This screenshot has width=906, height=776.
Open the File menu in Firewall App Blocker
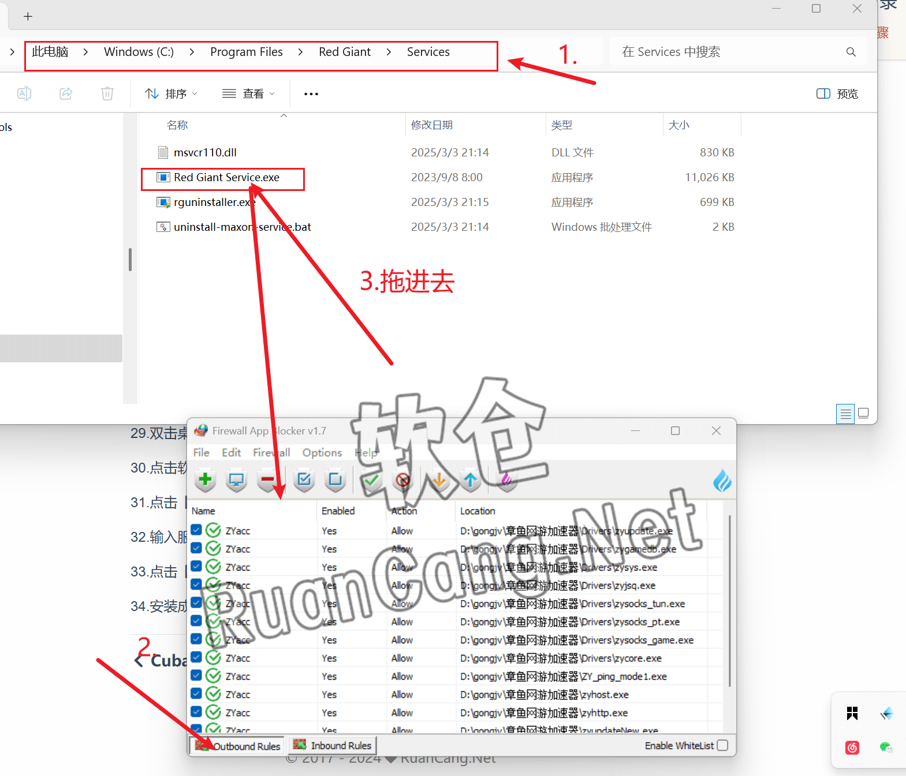point(202,453)
